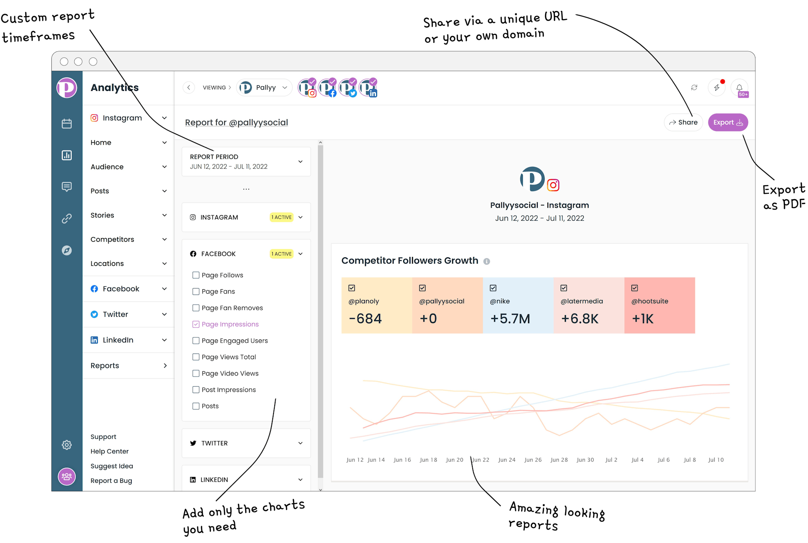
Task: Open the Reports menu item
Action: click(128, 366)
